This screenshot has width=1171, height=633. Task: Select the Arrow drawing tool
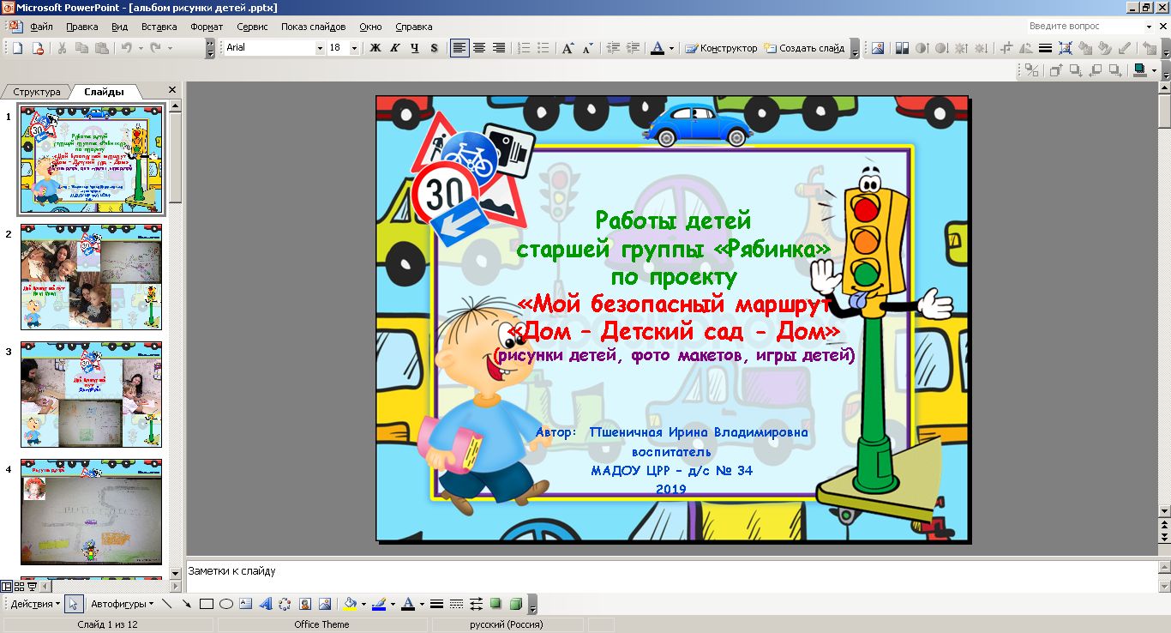click(x=186, y=604)
